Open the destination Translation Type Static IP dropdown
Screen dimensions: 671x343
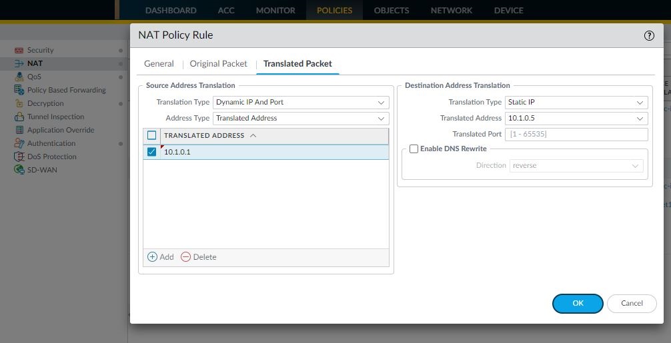(x=576, y=103)
